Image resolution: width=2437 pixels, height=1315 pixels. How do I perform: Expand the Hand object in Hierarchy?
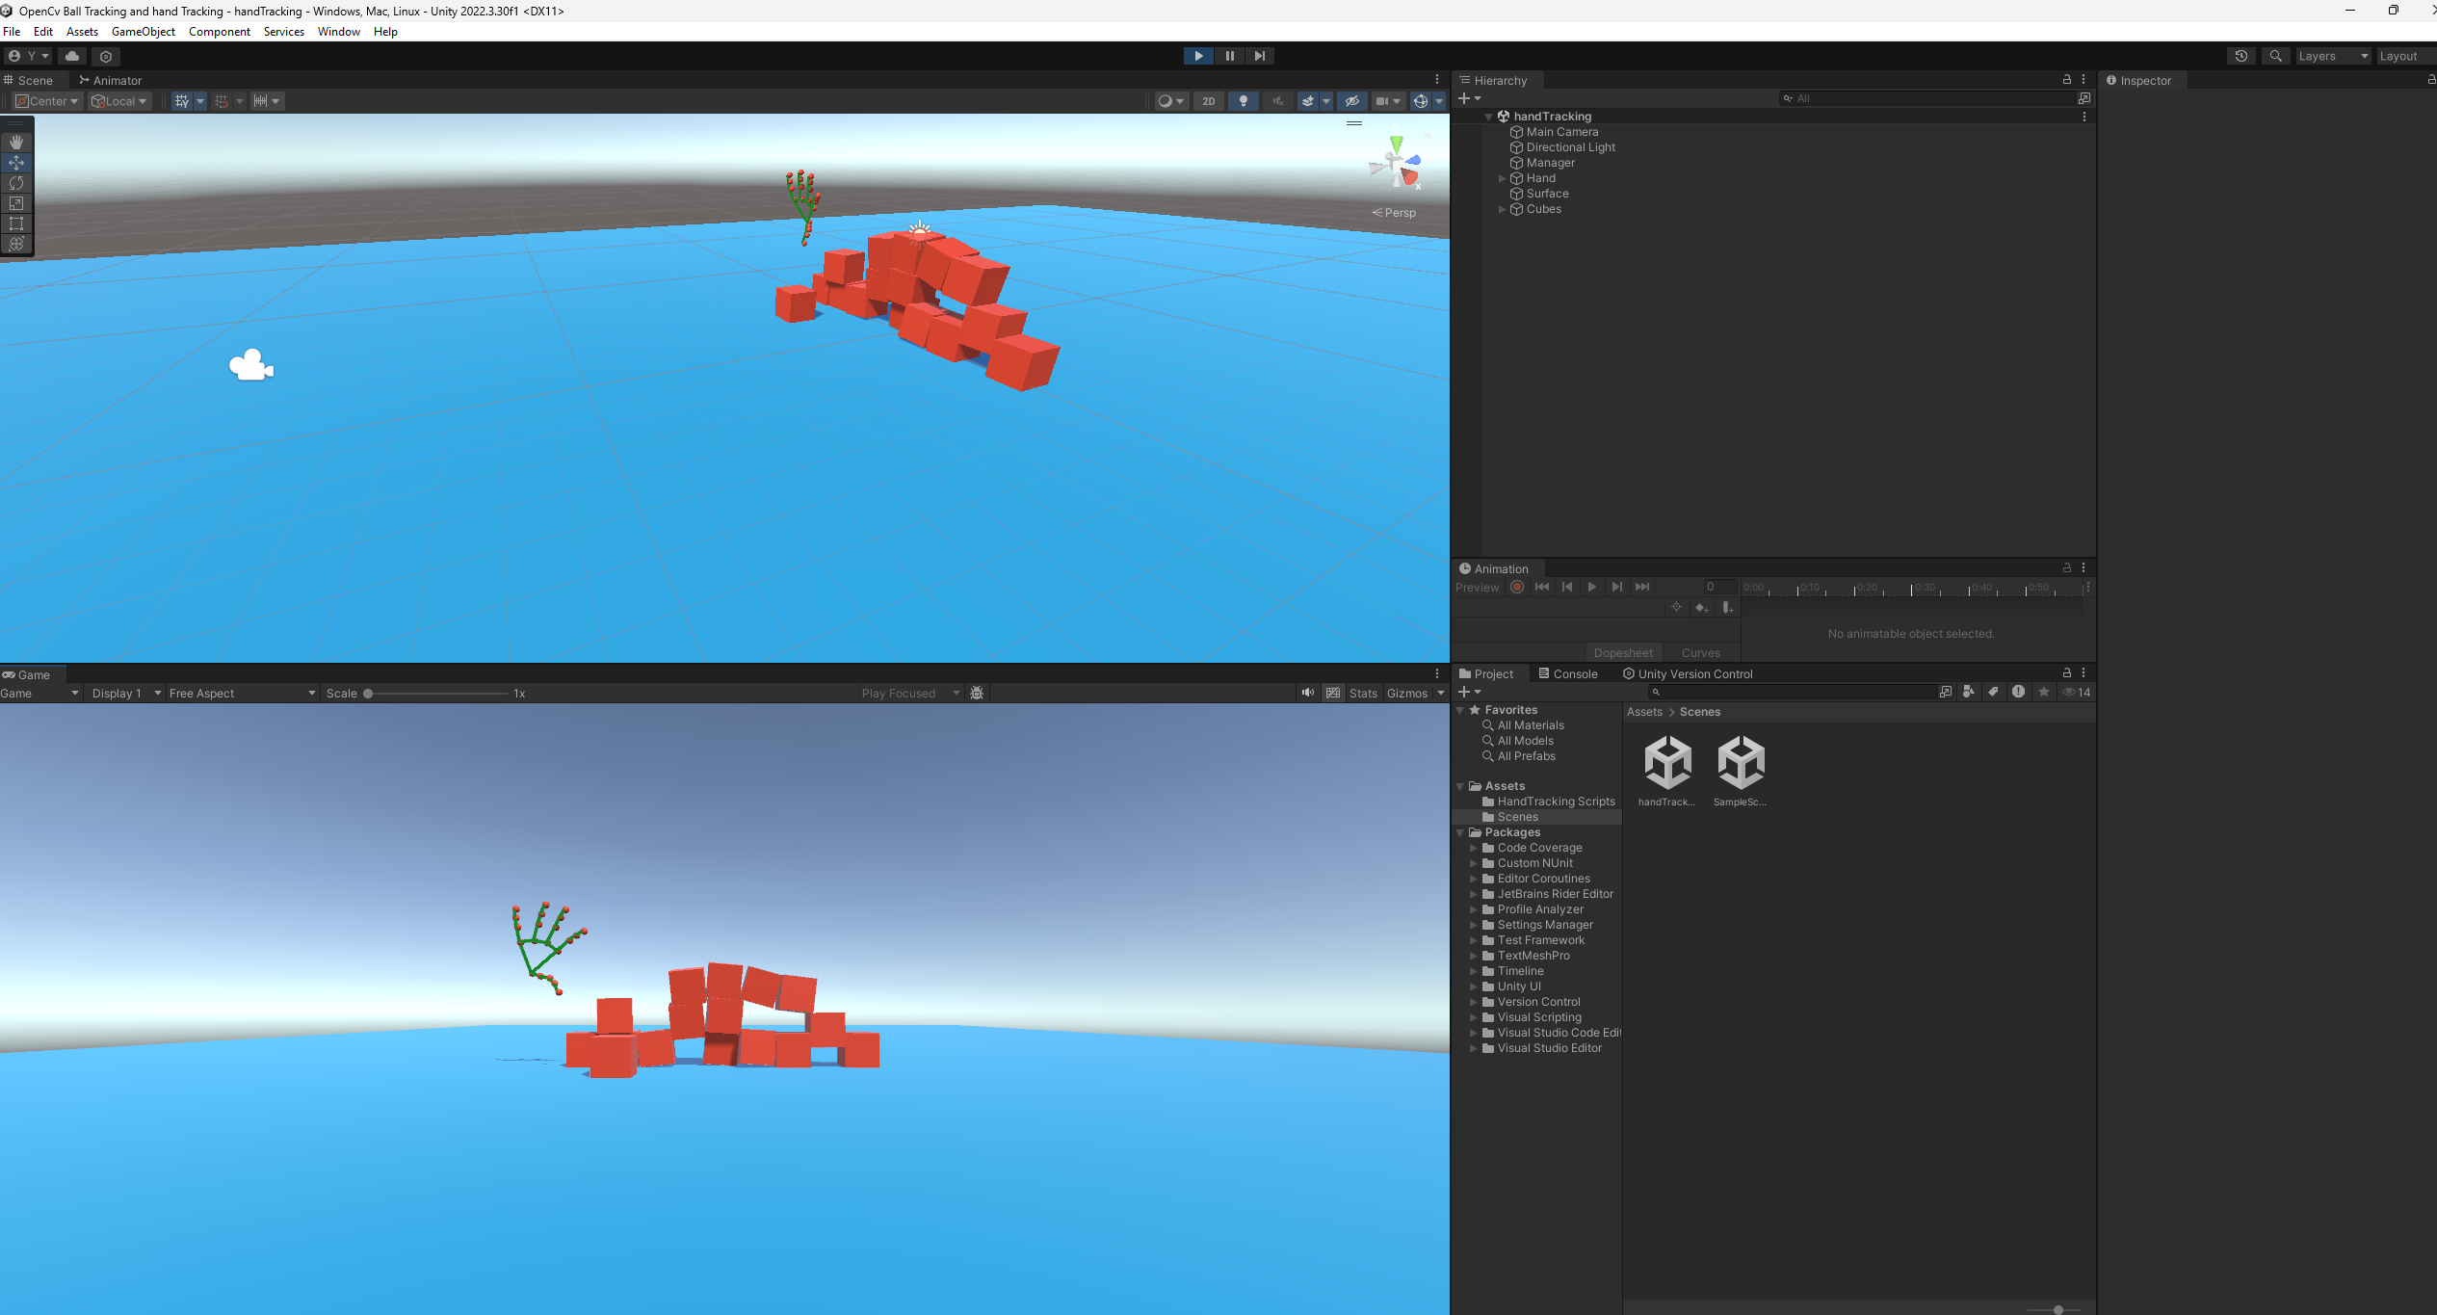[1502, 178]
